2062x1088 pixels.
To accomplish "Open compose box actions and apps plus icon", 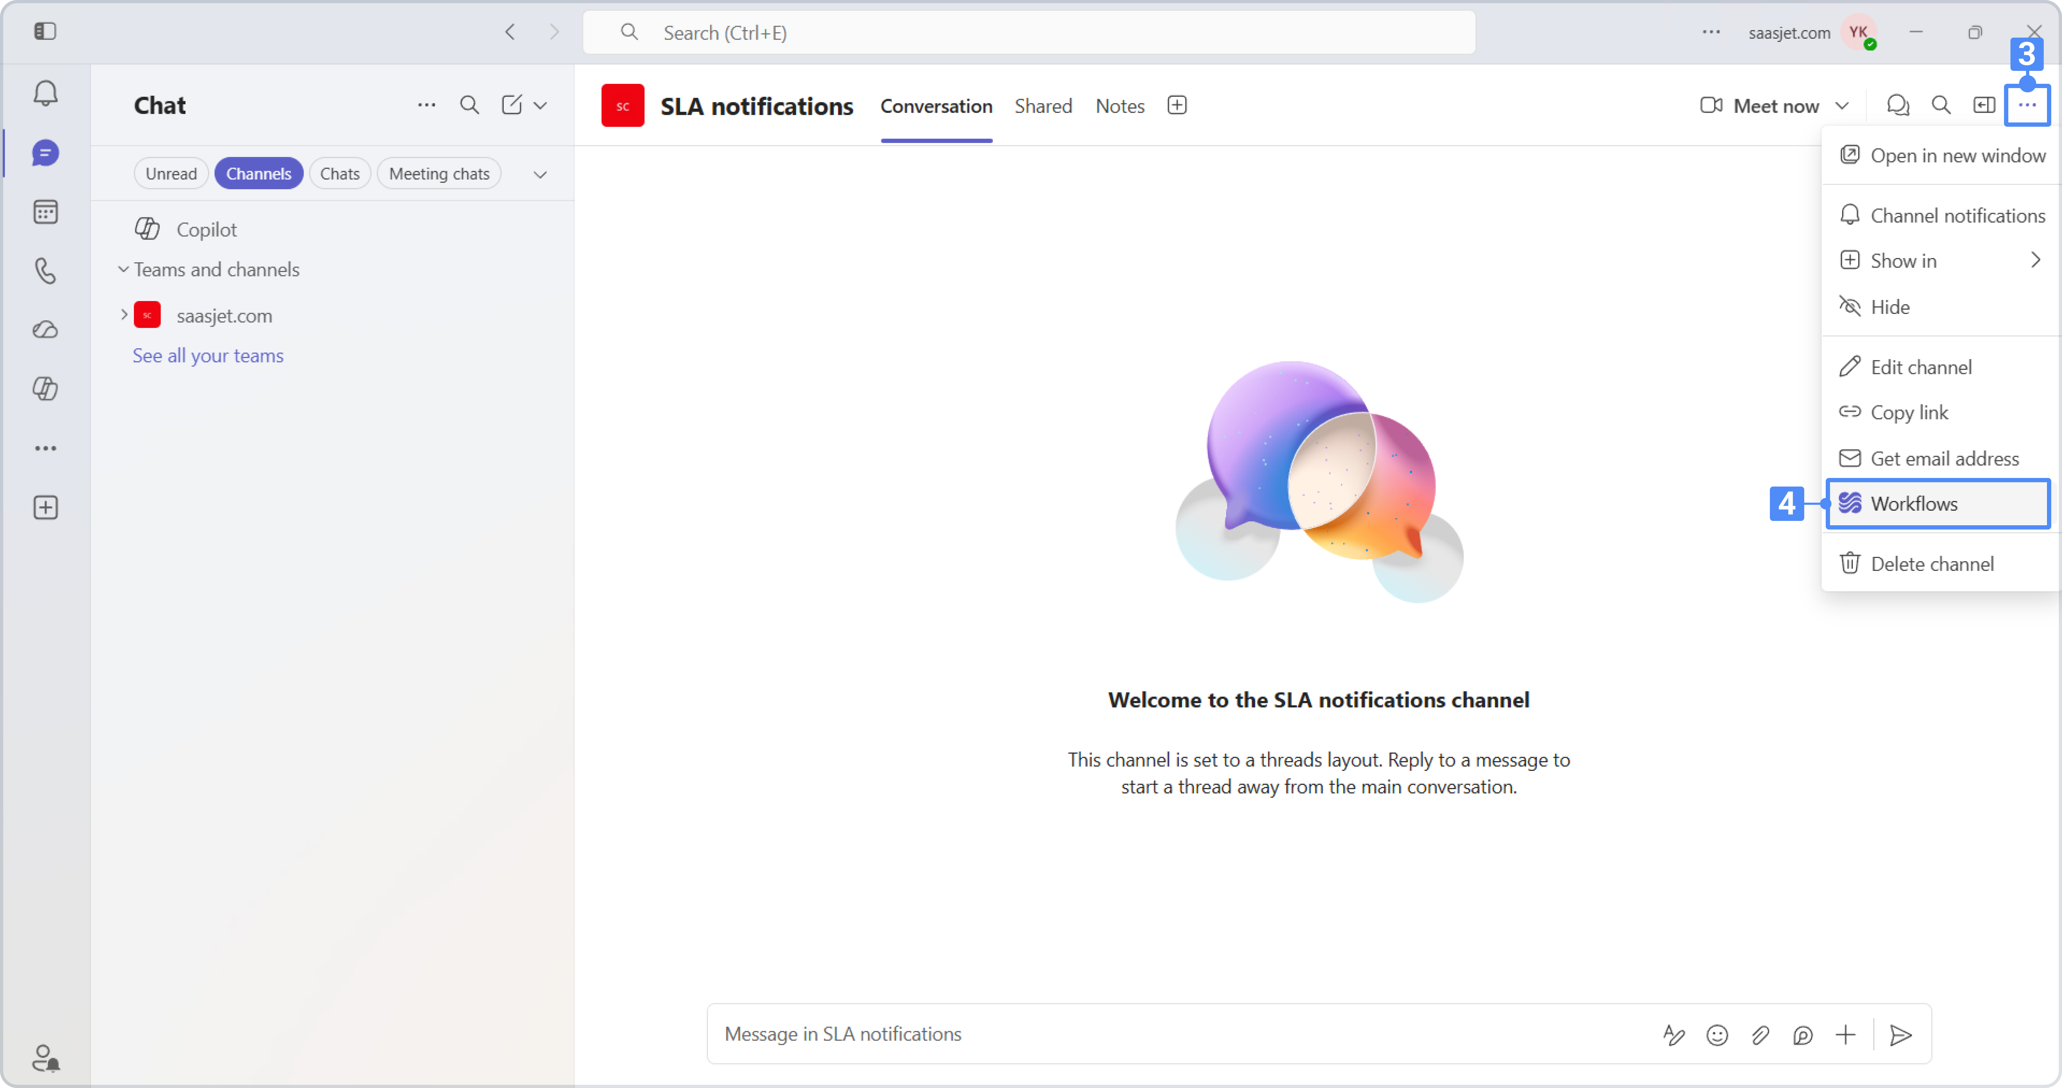I will click(1845, 1035).
